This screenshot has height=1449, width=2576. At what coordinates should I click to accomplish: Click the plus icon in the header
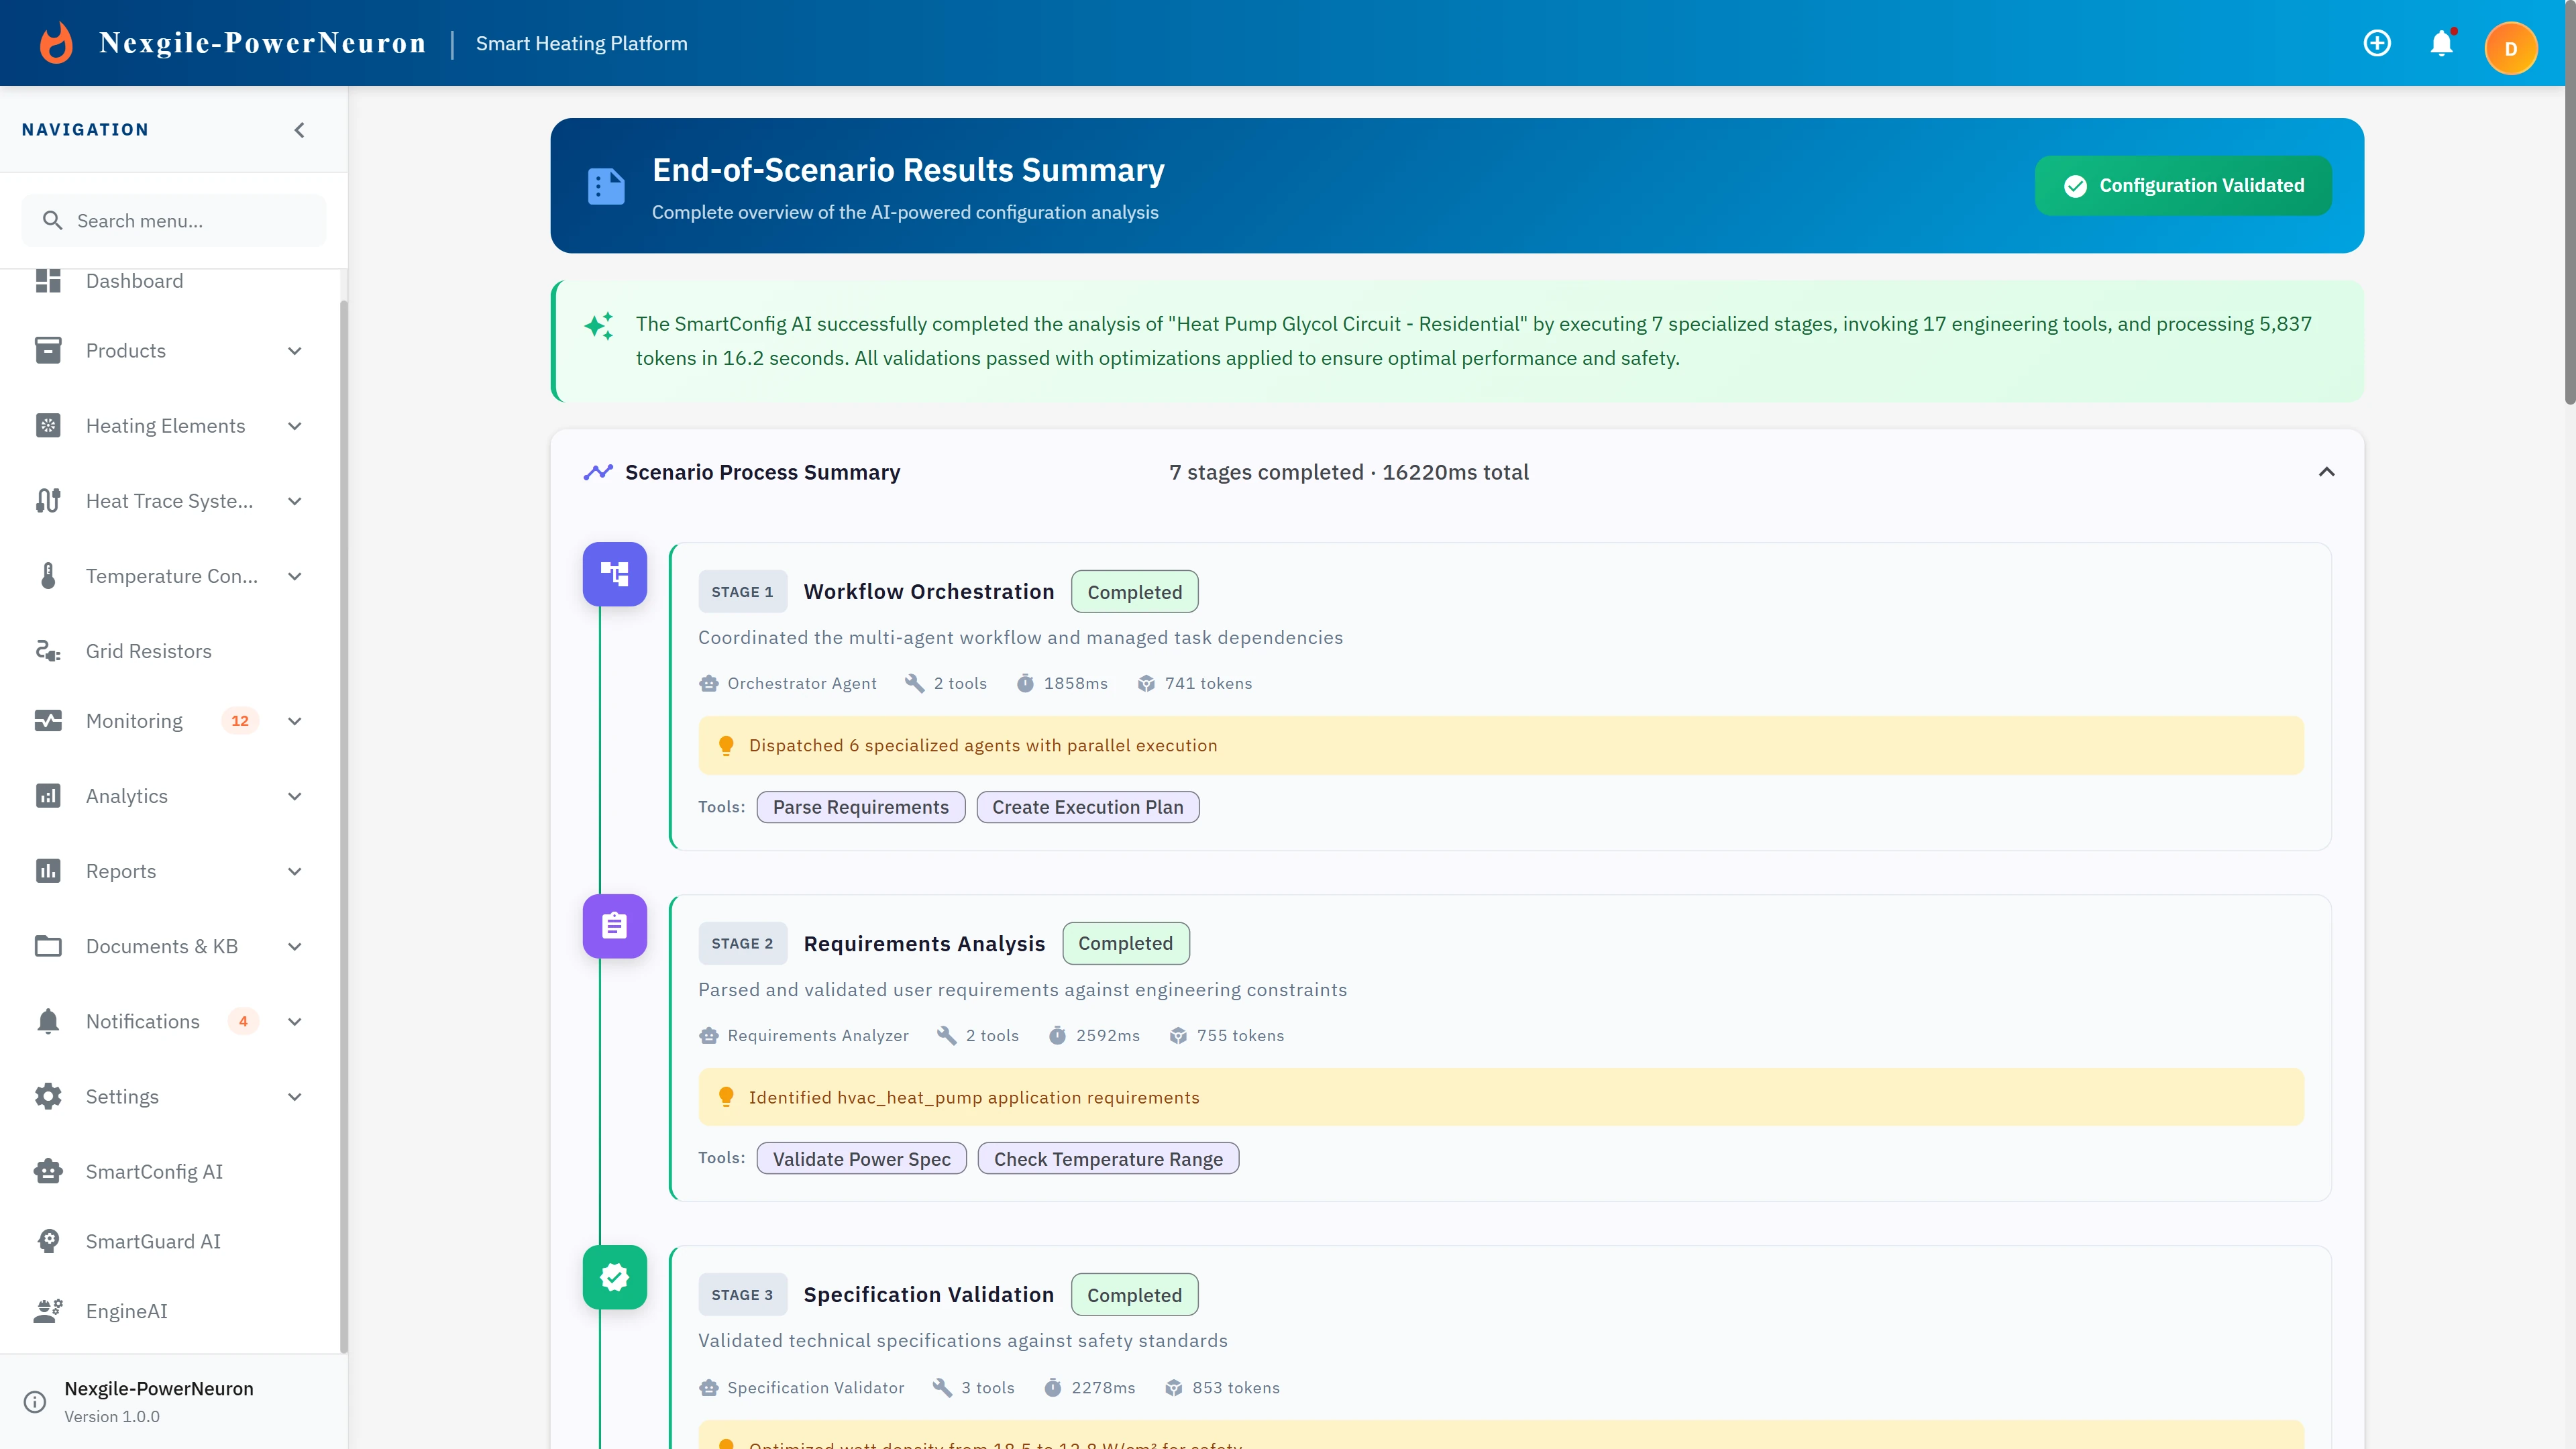point(2377,43)
